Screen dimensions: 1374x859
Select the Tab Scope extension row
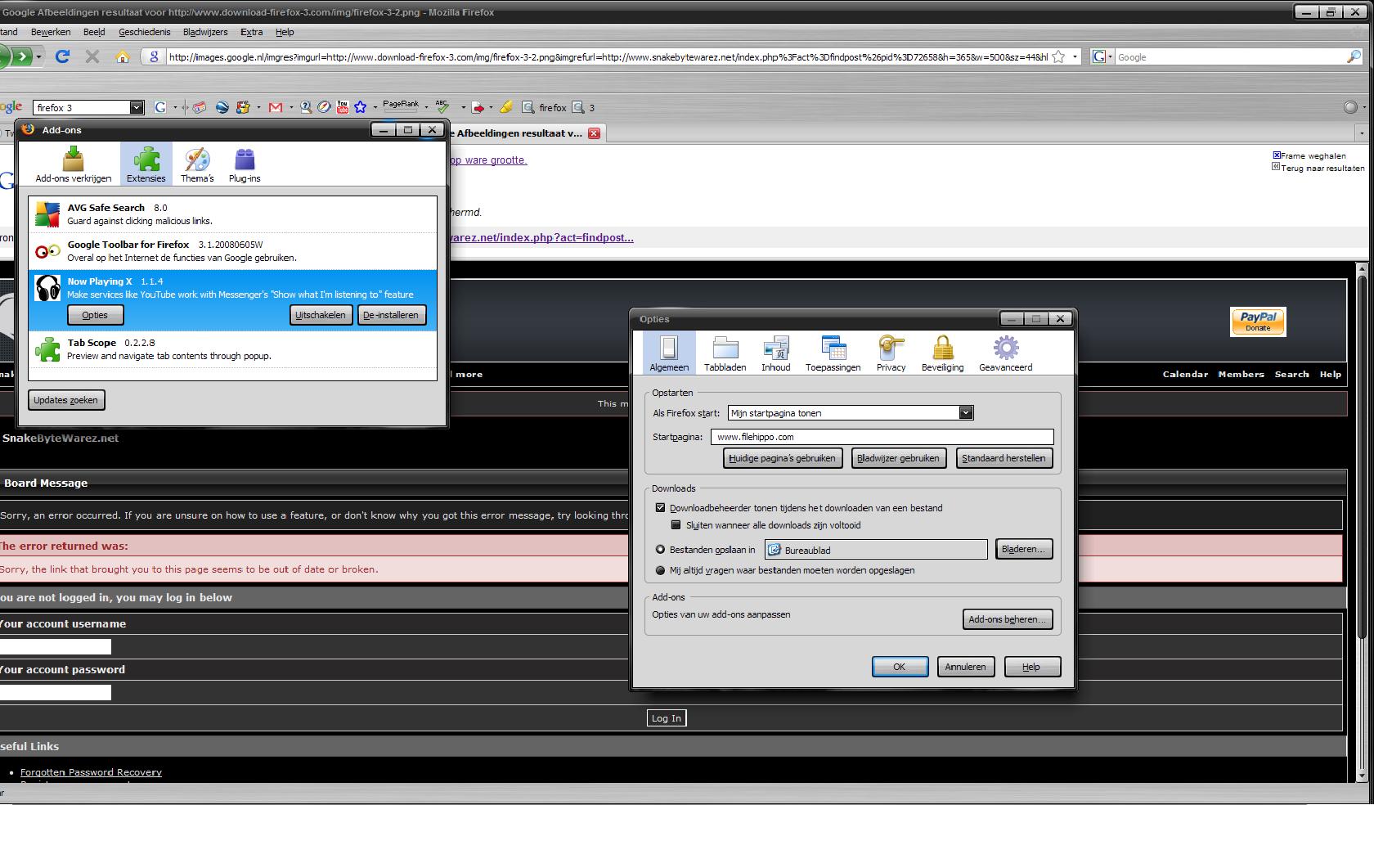[232, 349]
